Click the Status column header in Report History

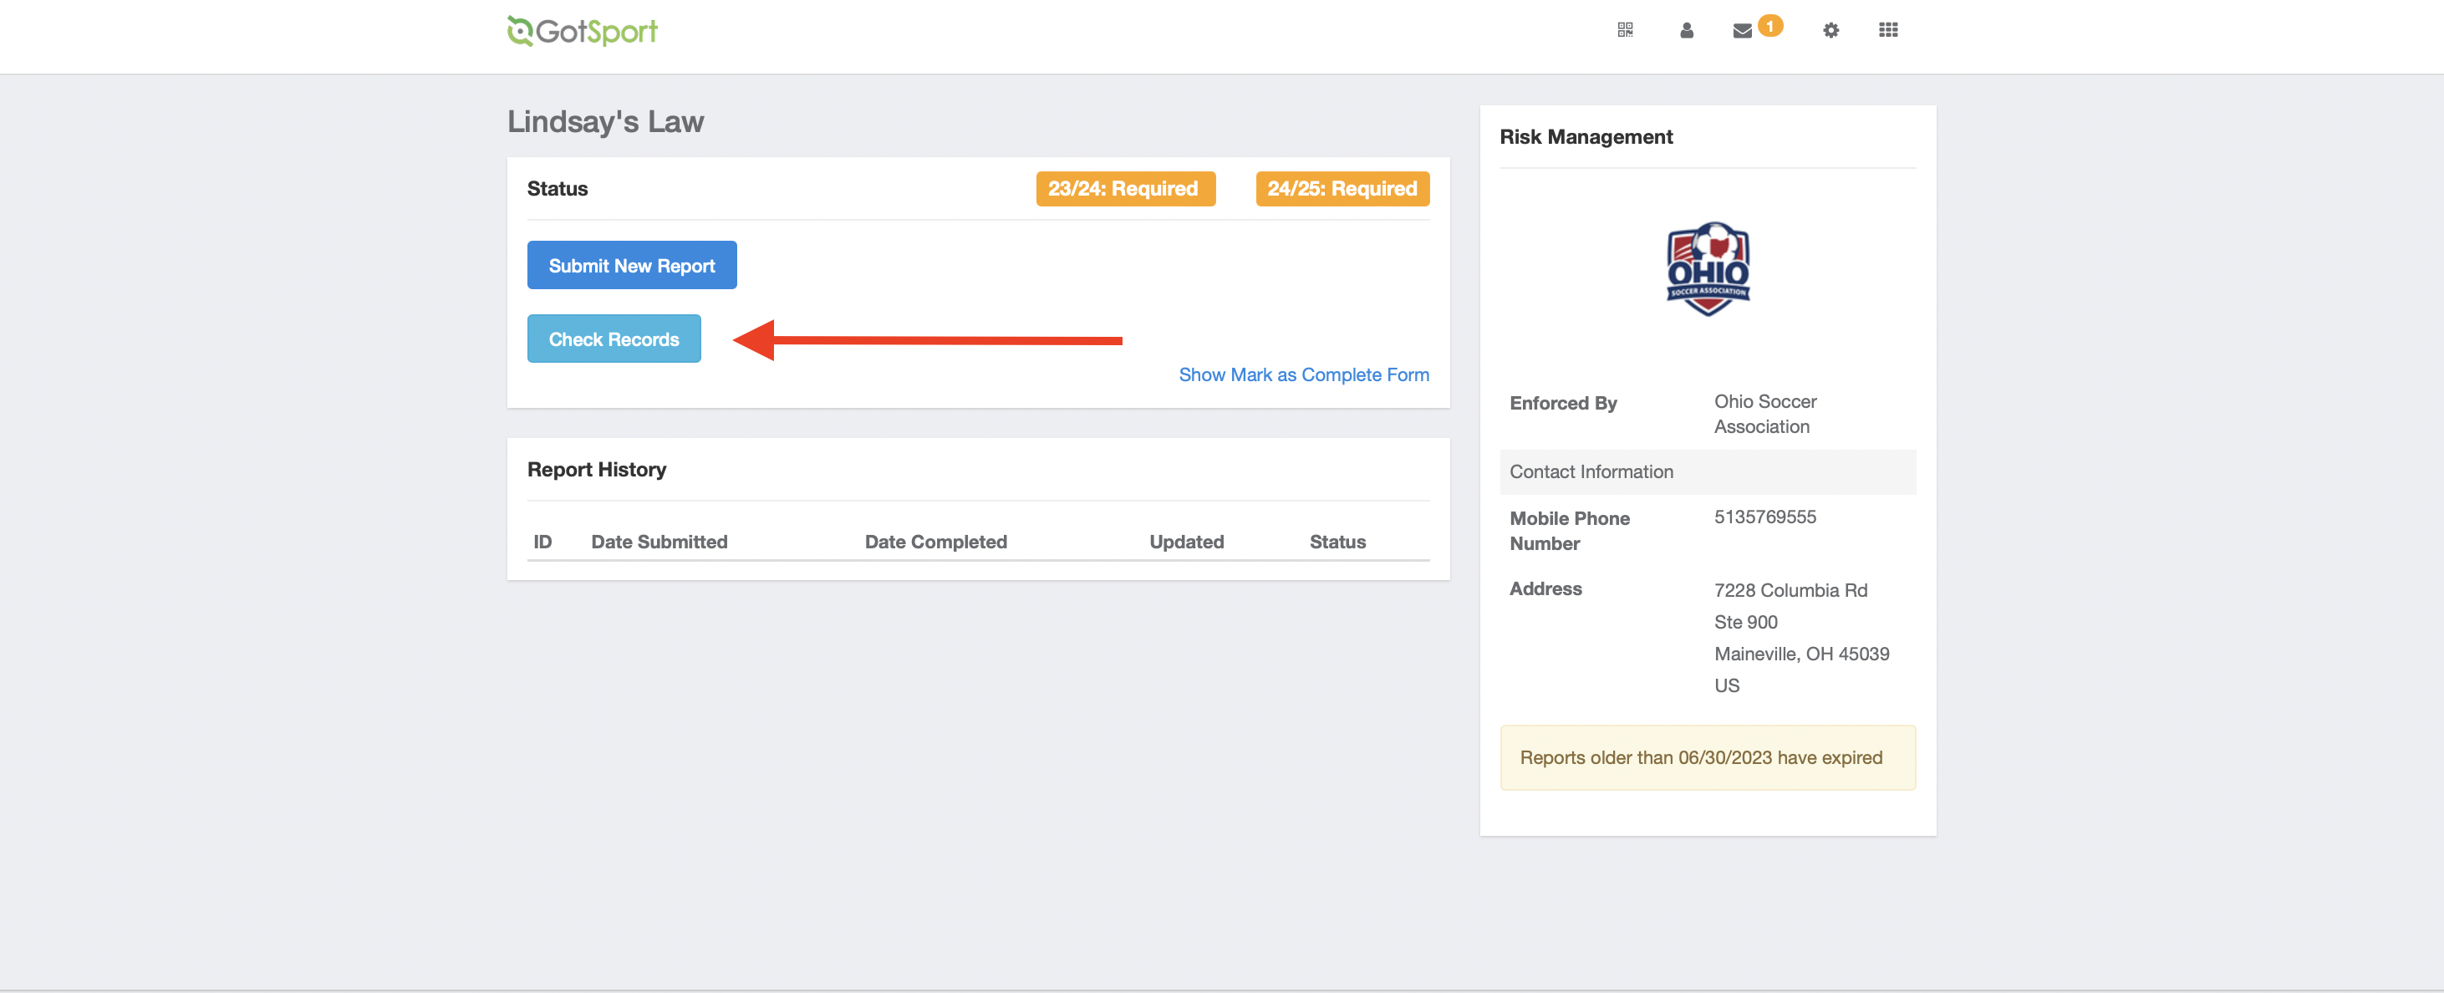click(1337, 542)
